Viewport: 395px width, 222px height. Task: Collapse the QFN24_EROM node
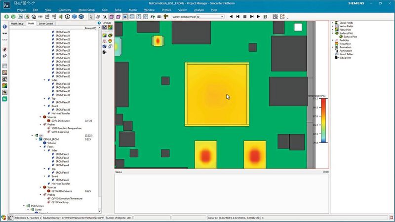36,139
